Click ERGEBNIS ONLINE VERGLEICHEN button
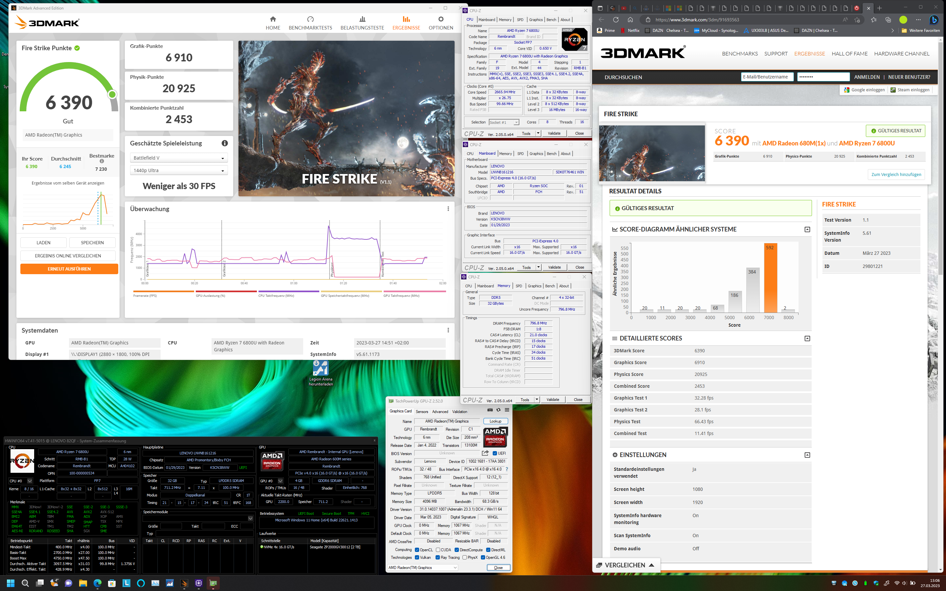 tap(68, 256)
